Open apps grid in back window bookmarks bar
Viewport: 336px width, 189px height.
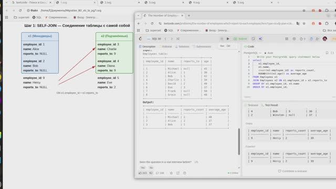pyautogui.click(x=6, y=17)
